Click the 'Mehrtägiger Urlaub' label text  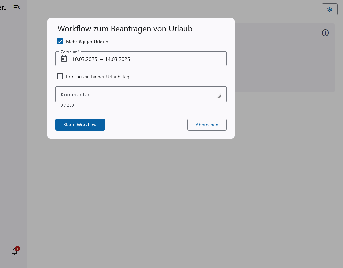tap(87, 42)
